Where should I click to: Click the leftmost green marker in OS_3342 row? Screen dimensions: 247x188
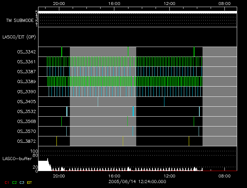point(62,52)
